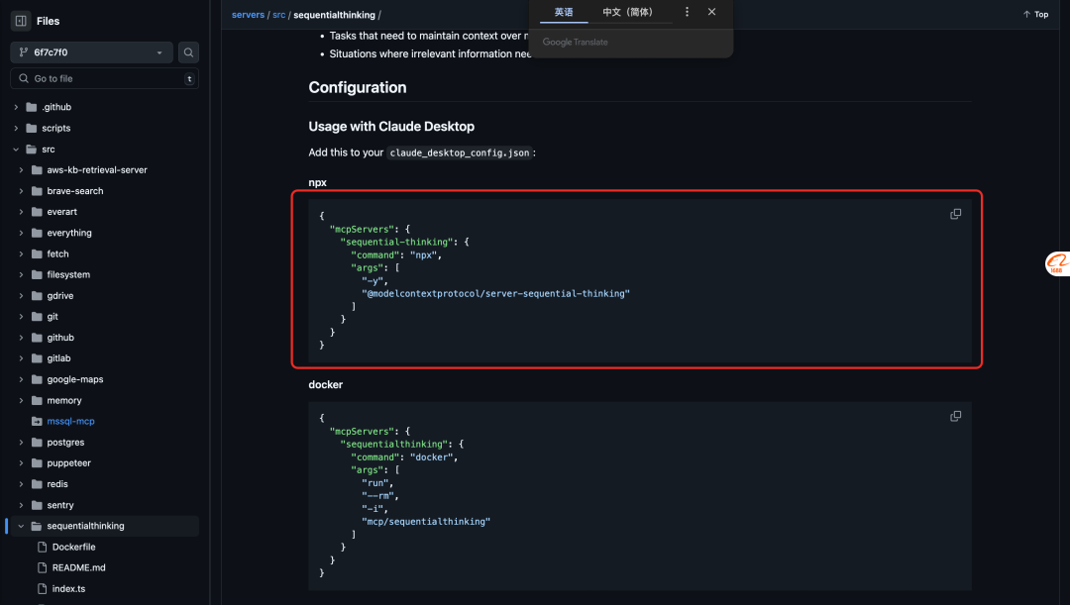Expand the .github folder
Viewport: 1070px width, 605px height.
16,107
